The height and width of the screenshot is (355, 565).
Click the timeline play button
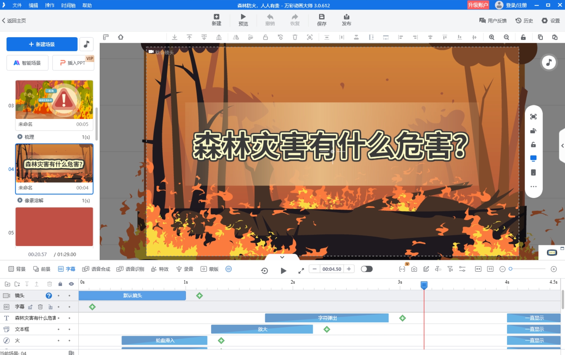click(x=283, y=271)
